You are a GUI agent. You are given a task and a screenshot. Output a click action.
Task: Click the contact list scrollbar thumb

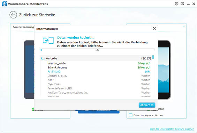[153, 57]
